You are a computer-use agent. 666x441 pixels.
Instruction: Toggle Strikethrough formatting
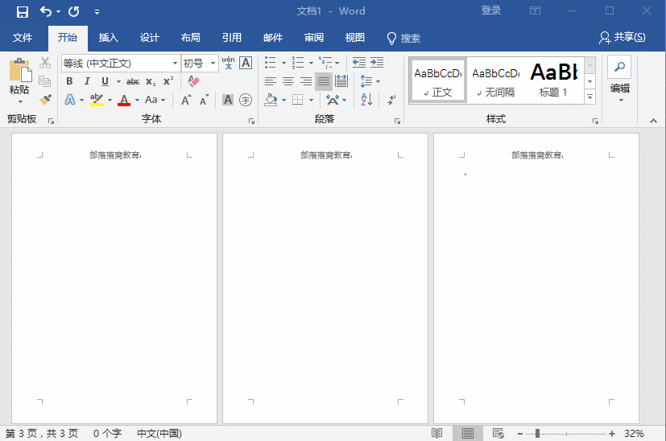(x=133, y=81)
